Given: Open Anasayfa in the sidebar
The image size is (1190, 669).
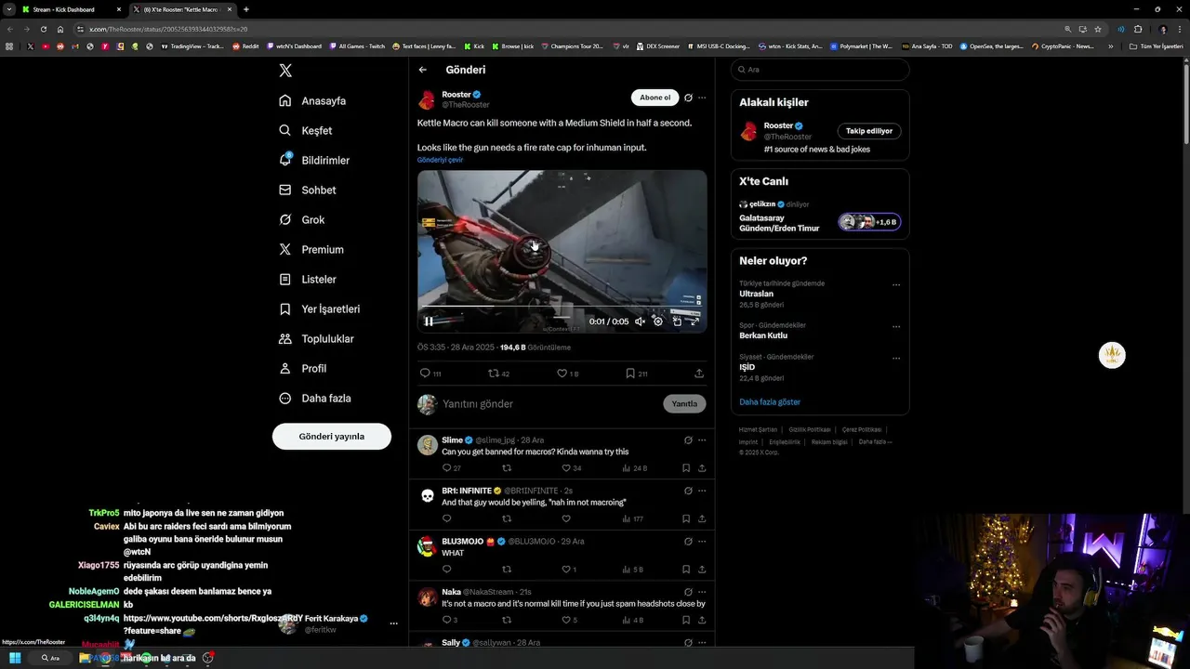Looking at the screenshot, I should coord(312,100).
